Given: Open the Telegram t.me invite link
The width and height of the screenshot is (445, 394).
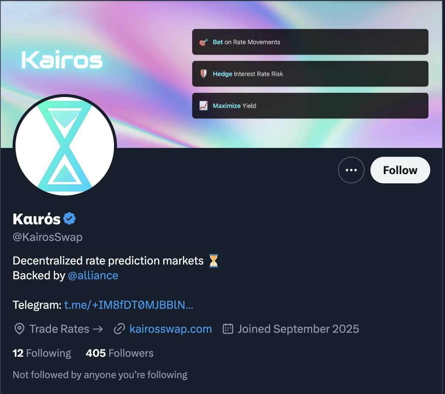Looking at the screenshot, I should (x=128, y=305).
